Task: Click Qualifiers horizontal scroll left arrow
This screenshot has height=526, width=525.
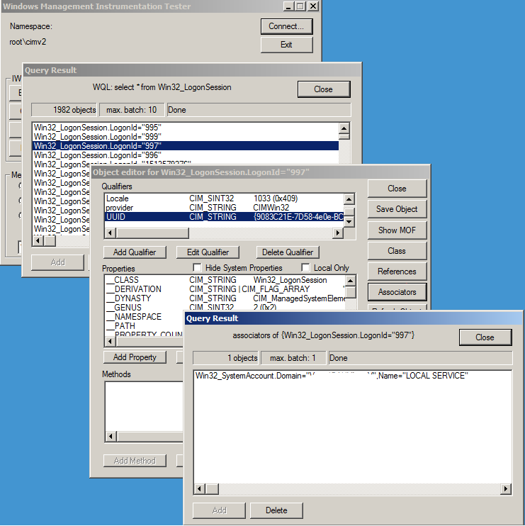Action: 111,233
